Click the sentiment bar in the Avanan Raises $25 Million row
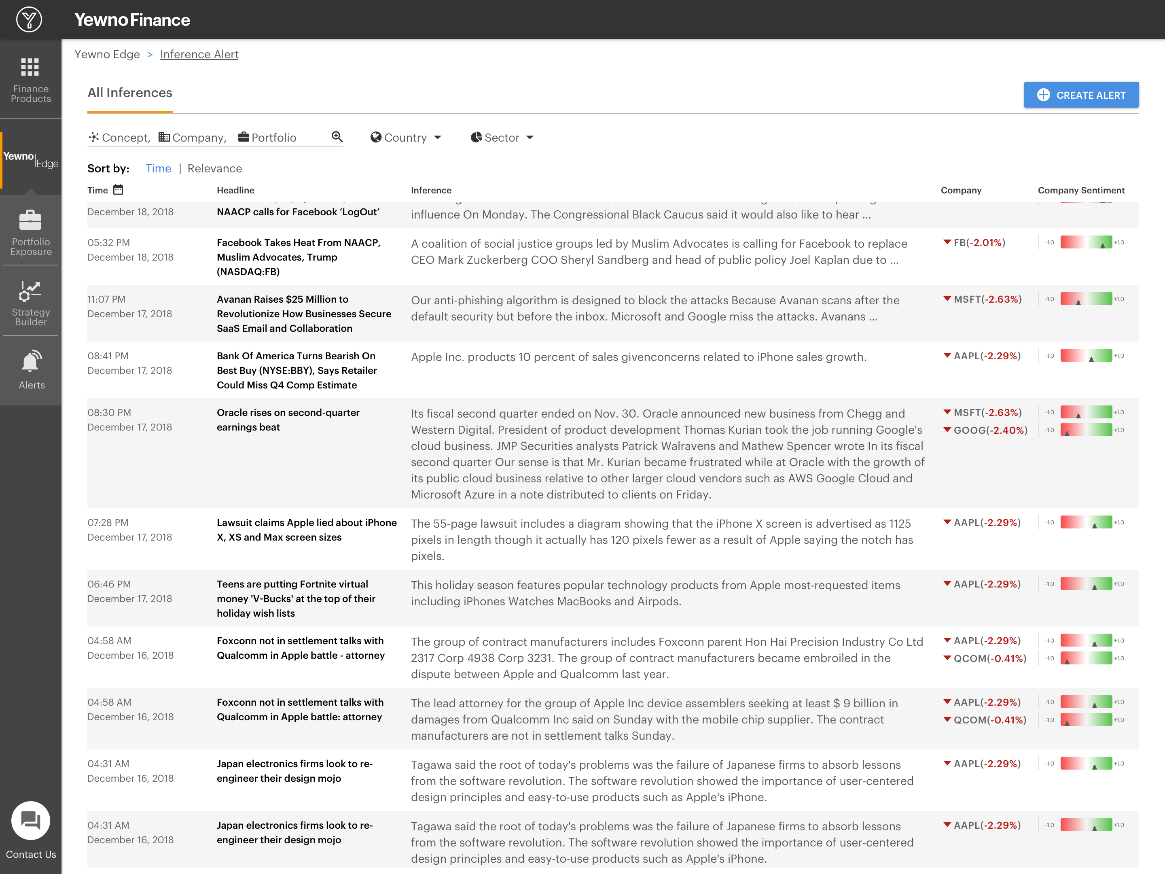 pos(1086,299)
